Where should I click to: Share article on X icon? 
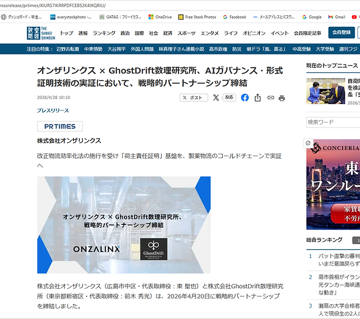click(216, 98)
